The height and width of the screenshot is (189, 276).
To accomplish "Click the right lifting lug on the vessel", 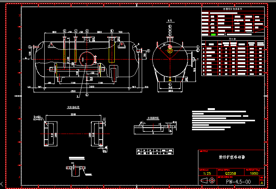I will (121, 45).
